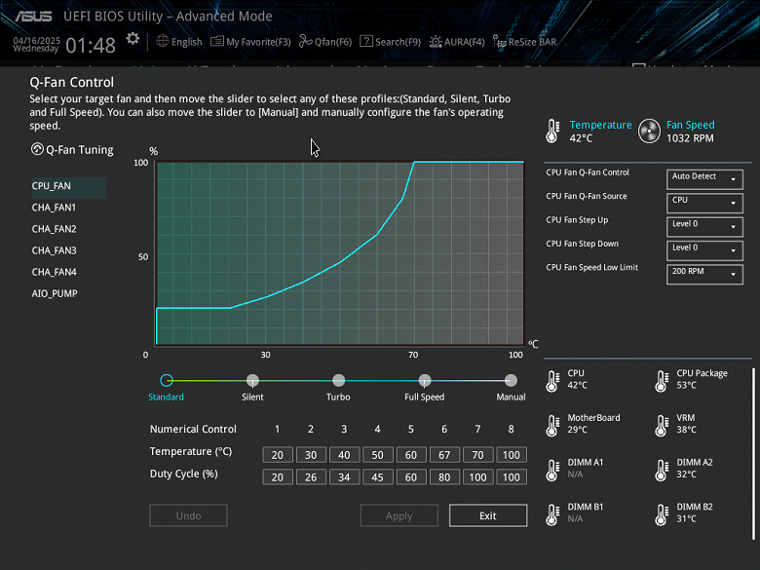Image resolution: width=760 pixels, height=570 pixels.
Task: Click the Apply button
Action: 399,515
